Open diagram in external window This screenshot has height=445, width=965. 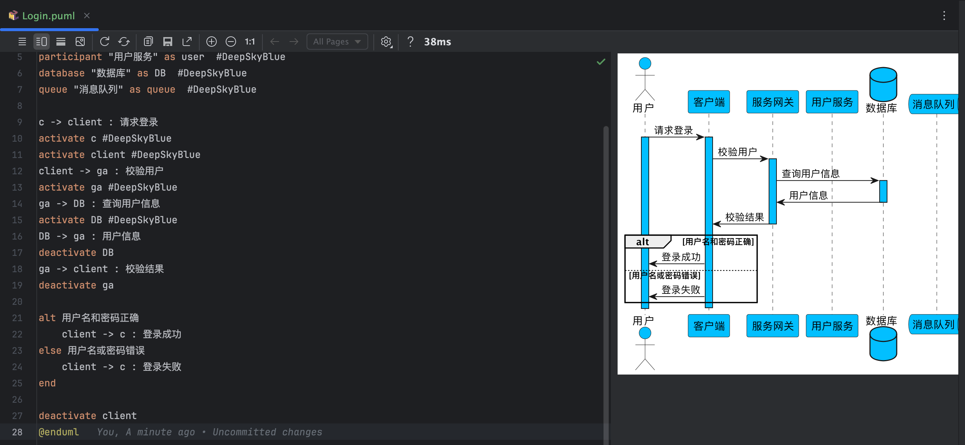point(187,42)
